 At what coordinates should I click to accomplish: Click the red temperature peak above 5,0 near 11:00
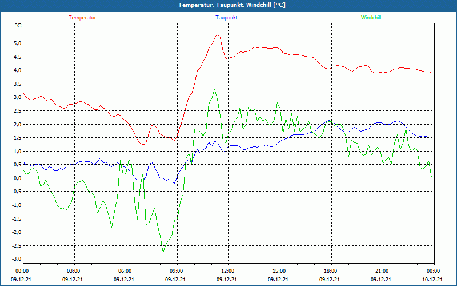218,34
